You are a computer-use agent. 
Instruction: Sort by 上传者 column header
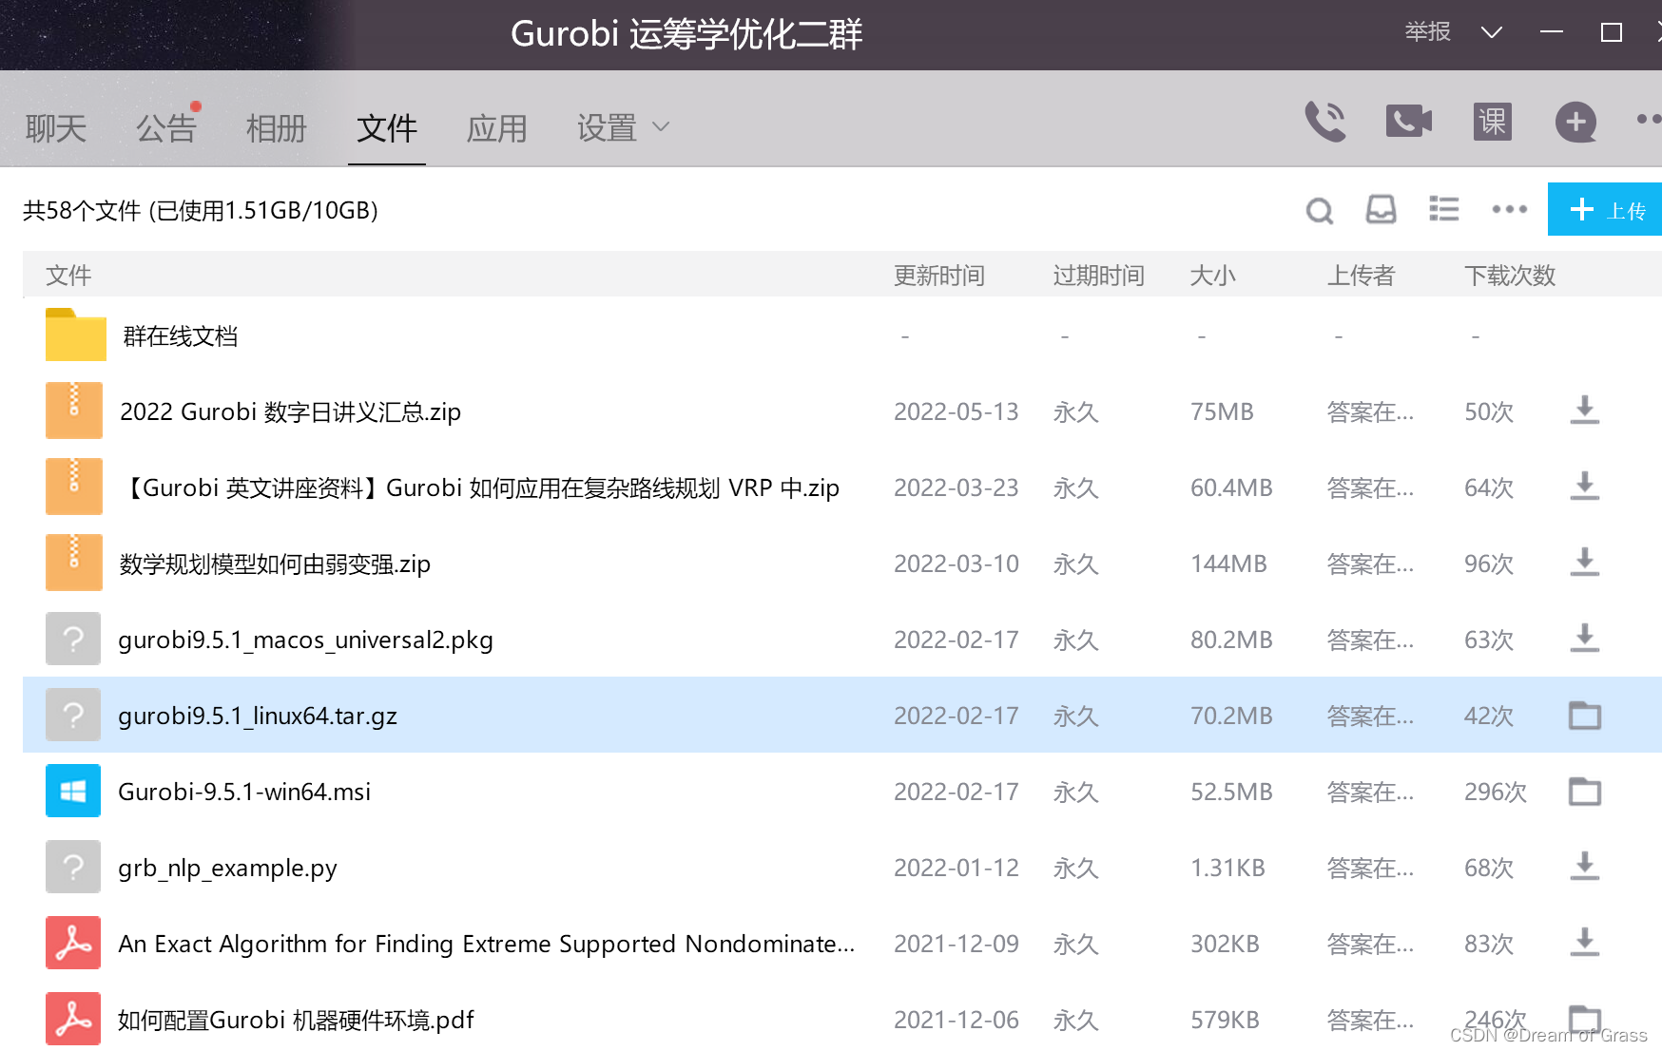pyautogui.click(x=1362, y=276)
